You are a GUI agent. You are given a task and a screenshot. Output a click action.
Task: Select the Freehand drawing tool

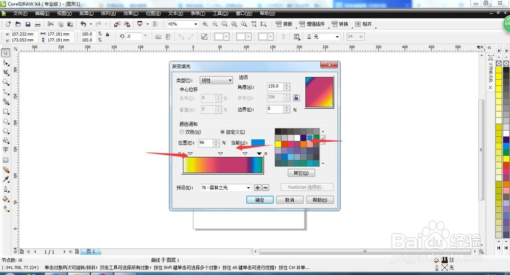coord(6,92)
